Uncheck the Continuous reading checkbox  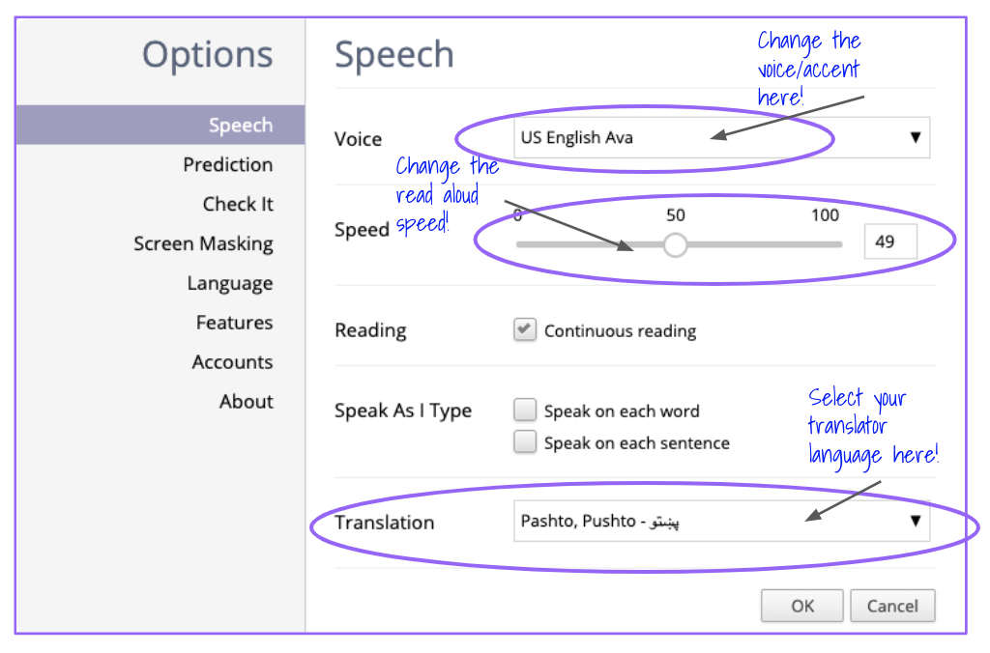[524, 329]
